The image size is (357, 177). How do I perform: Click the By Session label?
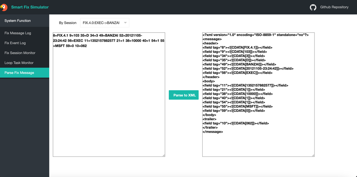click(x=67, y=23)
